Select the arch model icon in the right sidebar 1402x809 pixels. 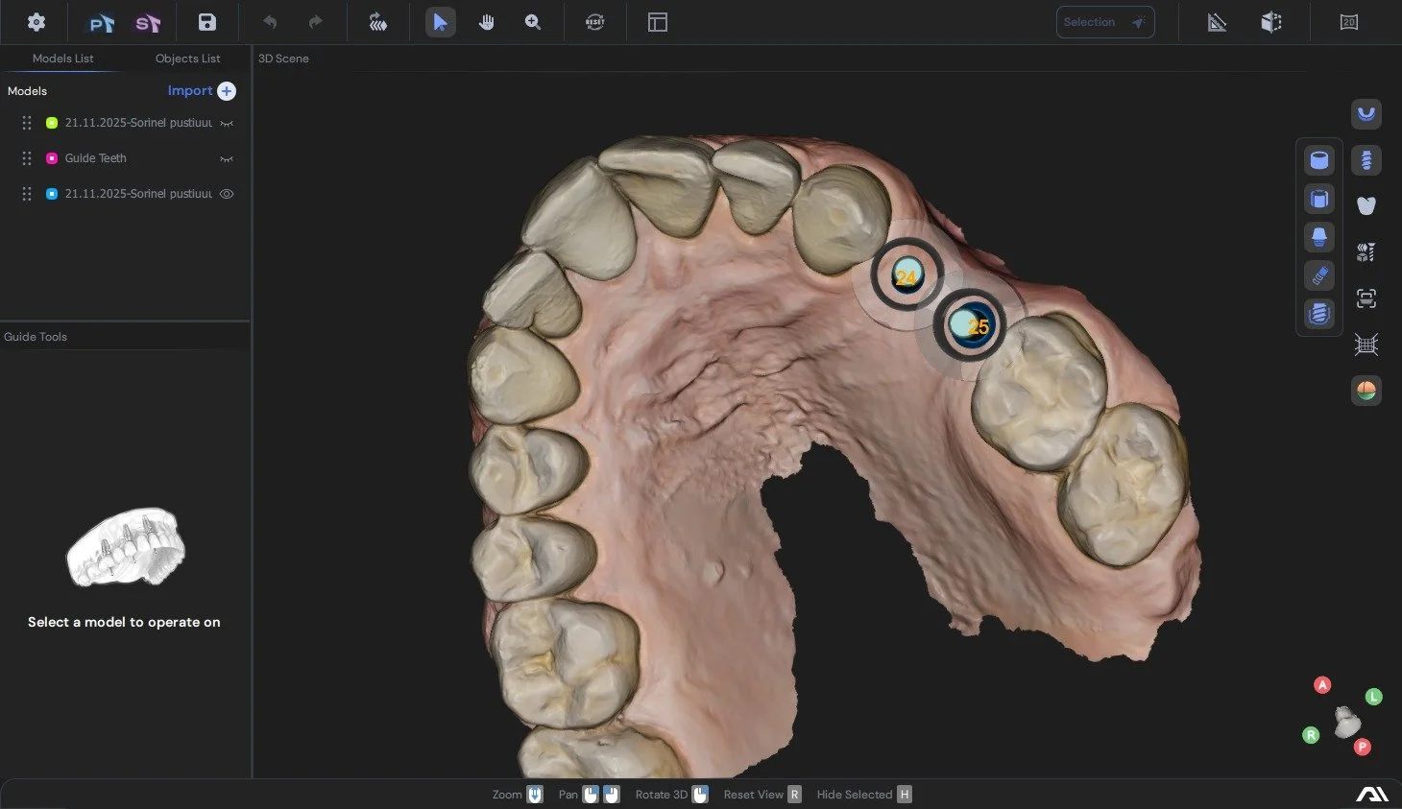[1366, 114]
